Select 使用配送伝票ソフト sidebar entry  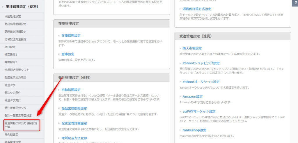click(x=17, y=70)
